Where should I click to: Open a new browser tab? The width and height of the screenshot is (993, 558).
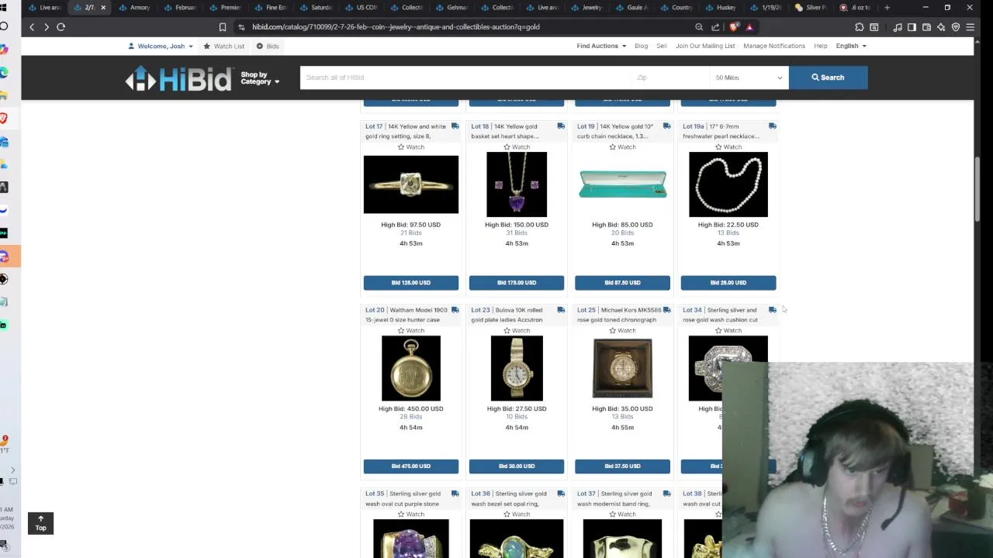tap(887, 7)
